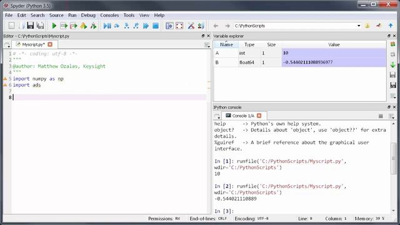Image resolution: width=400 pixels, height=225 pixels.
Task: Save all open files
Action: tap(40, 26)
